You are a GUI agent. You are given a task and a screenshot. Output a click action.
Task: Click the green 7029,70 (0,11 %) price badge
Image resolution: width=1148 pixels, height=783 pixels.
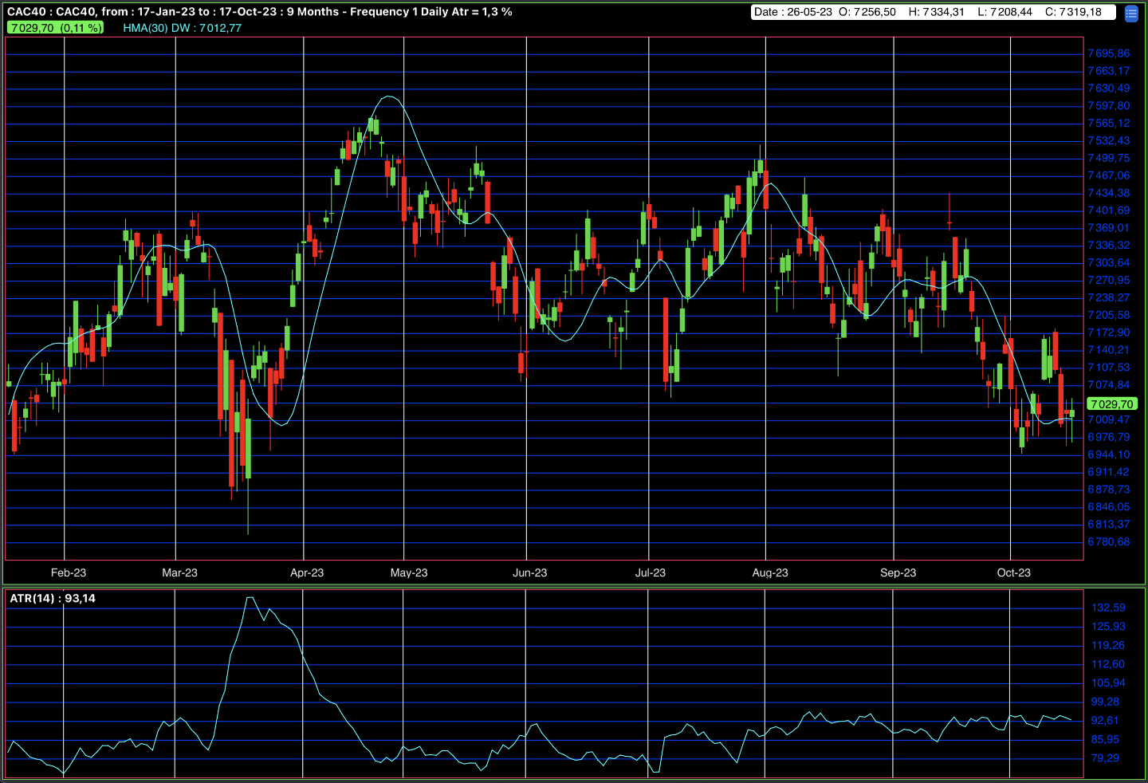tap(56, 28)
